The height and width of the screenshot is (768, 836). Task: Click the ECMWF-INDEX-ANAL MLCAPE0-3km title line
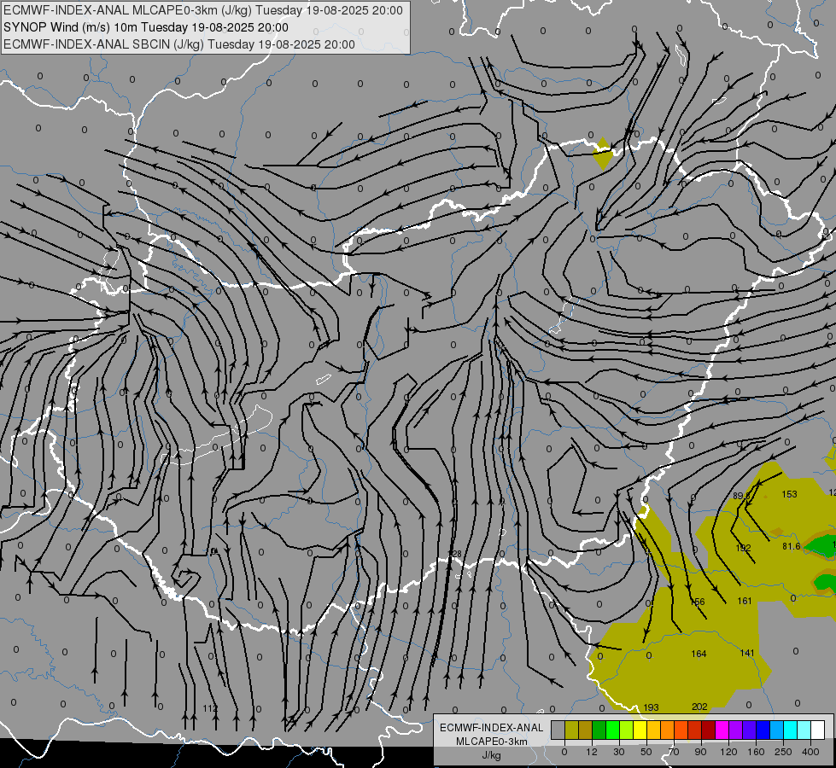point(203,10)
